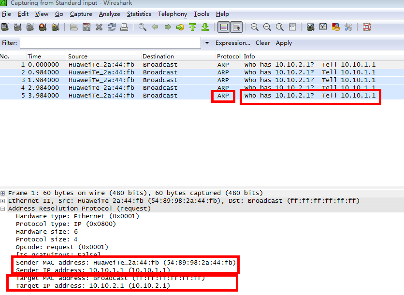Select 'Opcode: request (0x0001)' line
404x295 pixels.
62,247
